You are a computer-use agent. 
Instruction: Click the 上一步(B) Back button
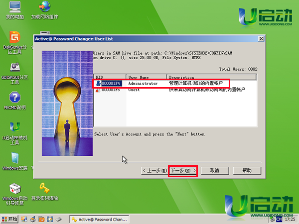point(154,171)
